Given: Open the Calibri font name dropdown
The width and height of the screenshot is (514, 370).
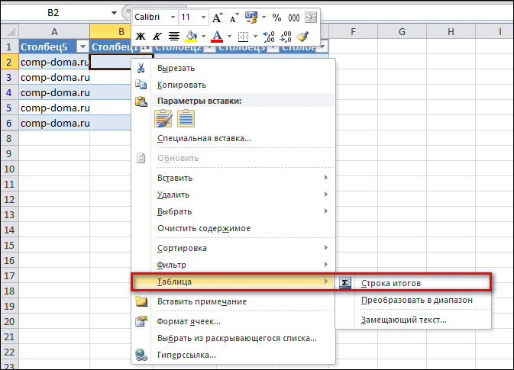Looking at the screenshot, I should [171, 17].
